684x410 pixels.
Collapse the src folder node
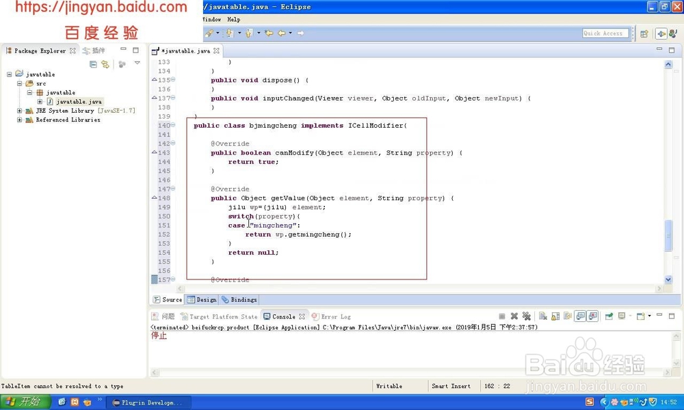coord(19,83)
